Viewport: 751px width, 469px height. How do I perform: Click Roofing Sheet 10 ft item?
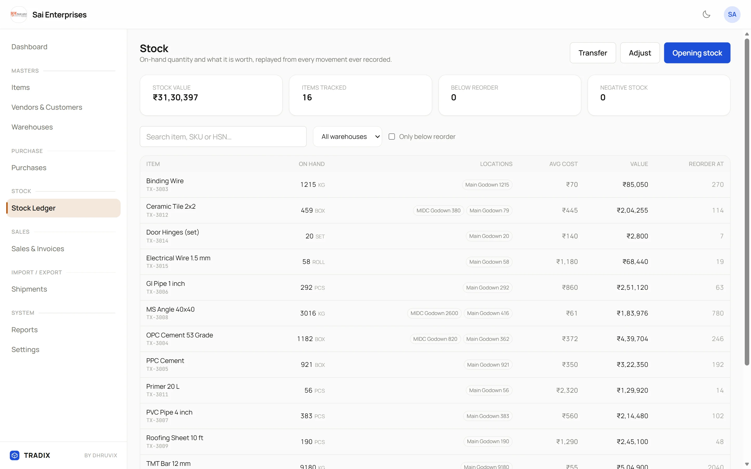click(x=174, y=438)
